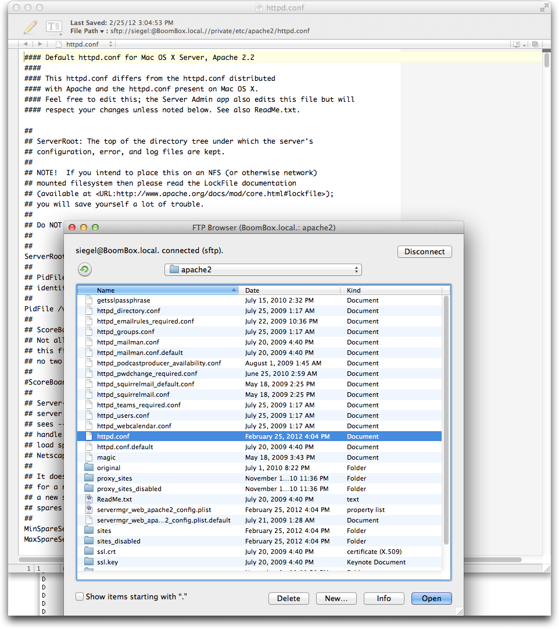The width and height of the screenshot is (559, 629).
Task: Click the editor window vertical scrollbar
Action: tap(546, 60)
